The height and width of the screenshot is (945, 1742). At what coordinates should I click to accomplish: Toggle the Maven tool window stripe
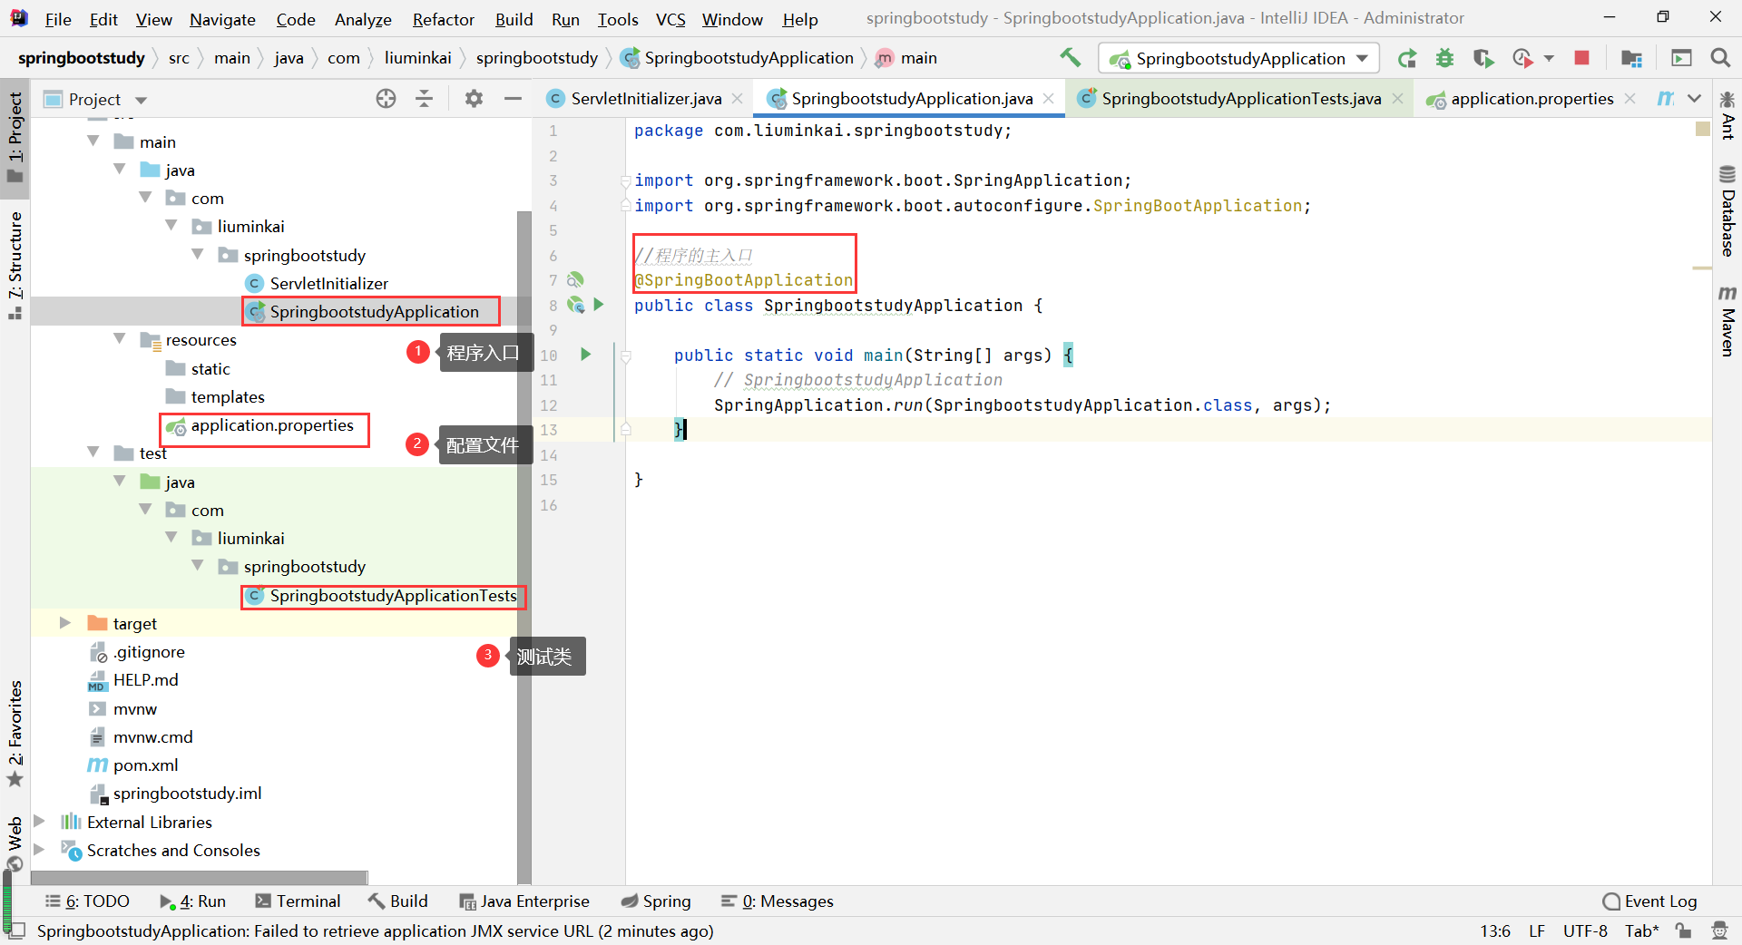1727,321
